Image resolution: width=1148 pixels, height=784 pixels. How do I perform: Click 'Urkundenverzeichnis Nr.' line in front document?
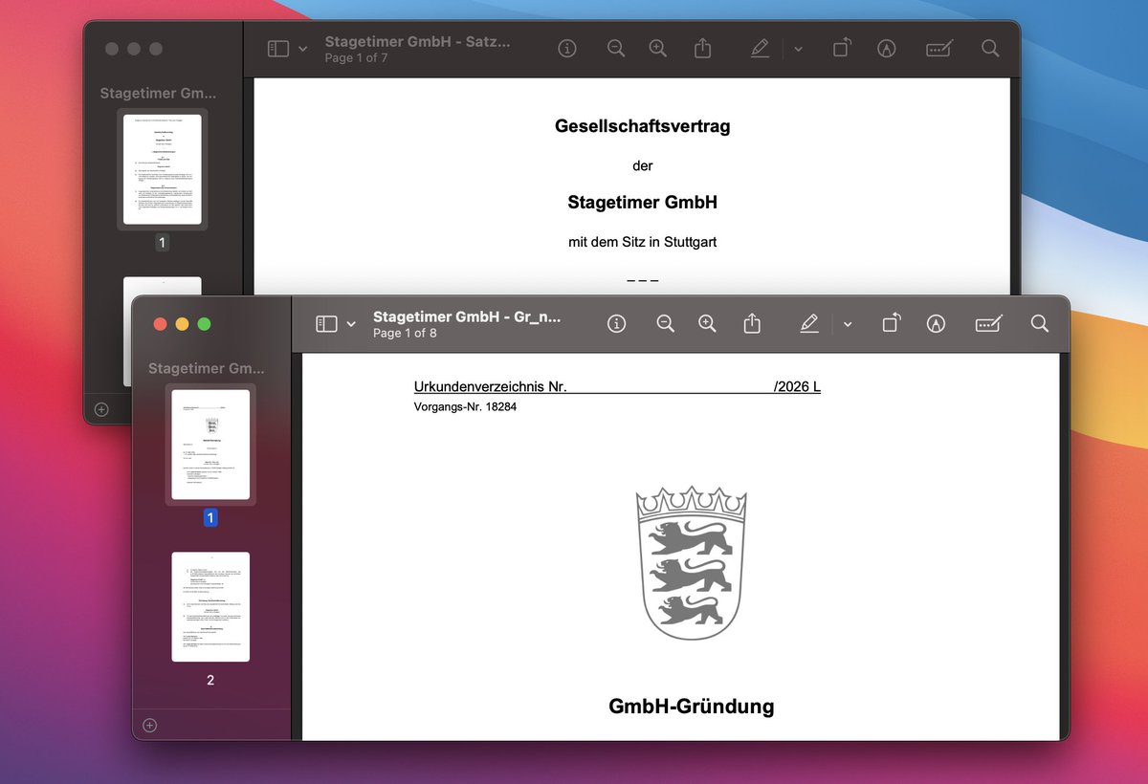point(617,387)
